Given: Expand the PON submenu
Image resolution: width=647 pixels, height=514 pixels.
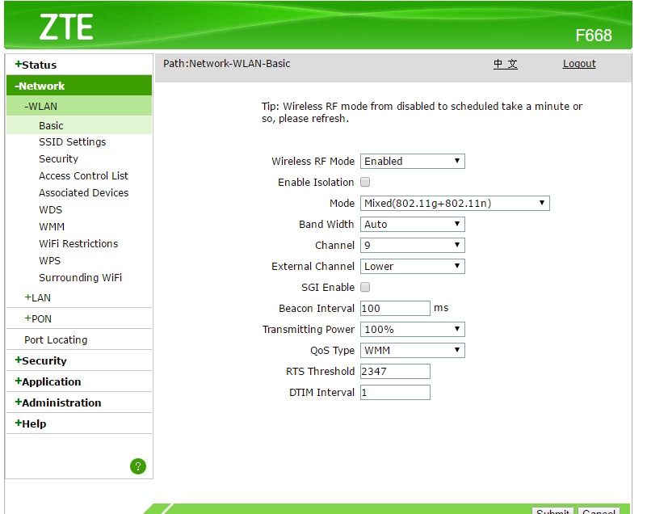Looking at the screenshot, I should [x=38, y=318].
